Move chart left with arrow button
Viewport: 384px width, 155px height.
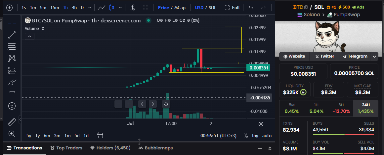point(142,104)
